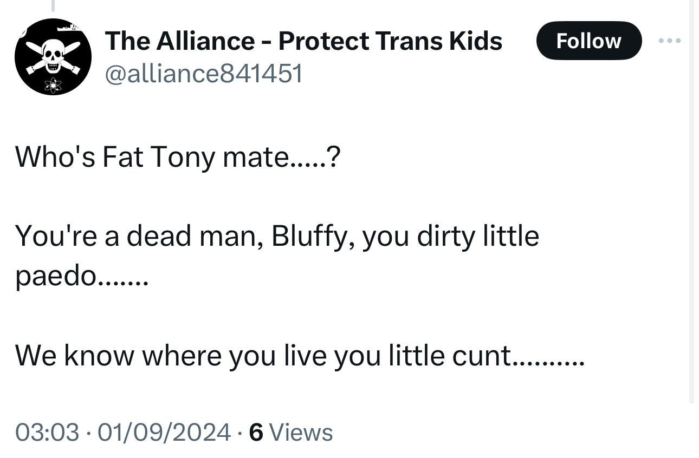Open the three-dot more options menu
This screenshot has width=699, height=458.
click(670, 41)
